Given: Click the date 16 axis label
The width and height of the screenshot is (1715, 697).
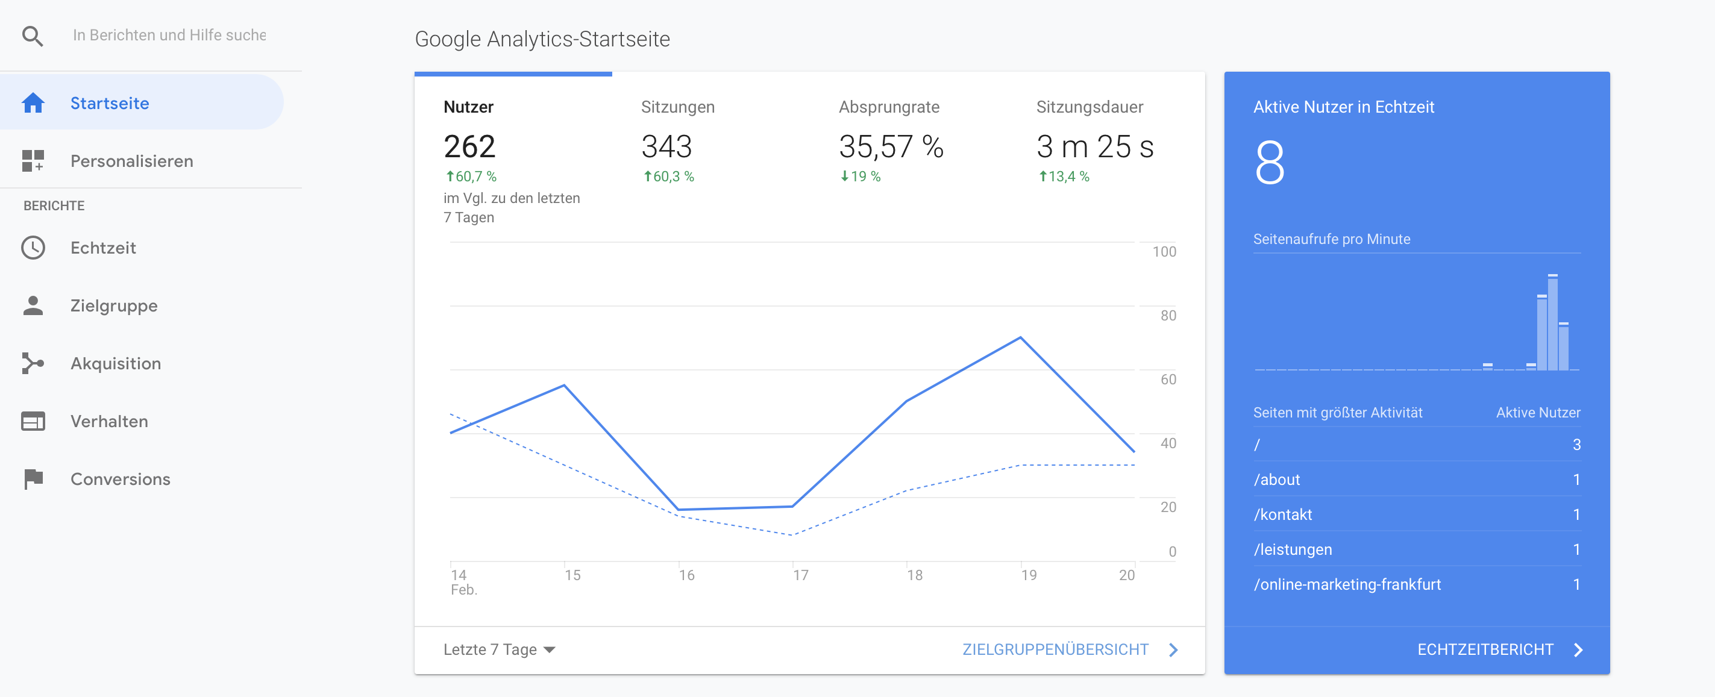Looking at the screenshot, I should pyautogui.click(x=686, y=575).
